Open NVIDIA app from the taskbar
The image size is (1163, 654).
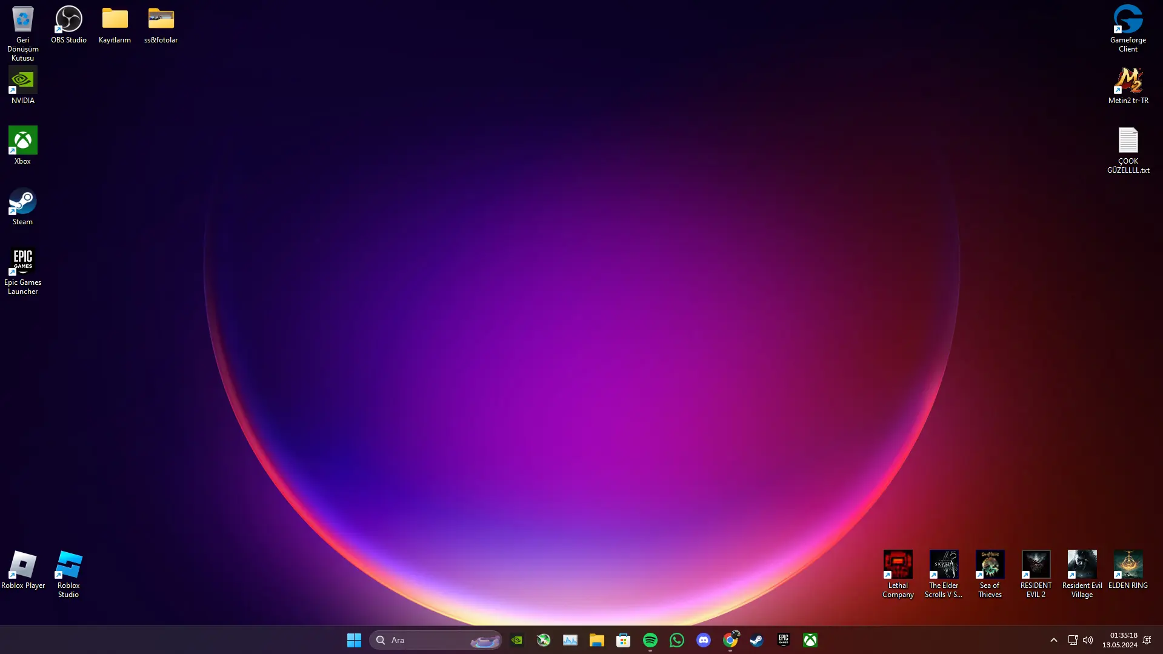coord(516,640)
